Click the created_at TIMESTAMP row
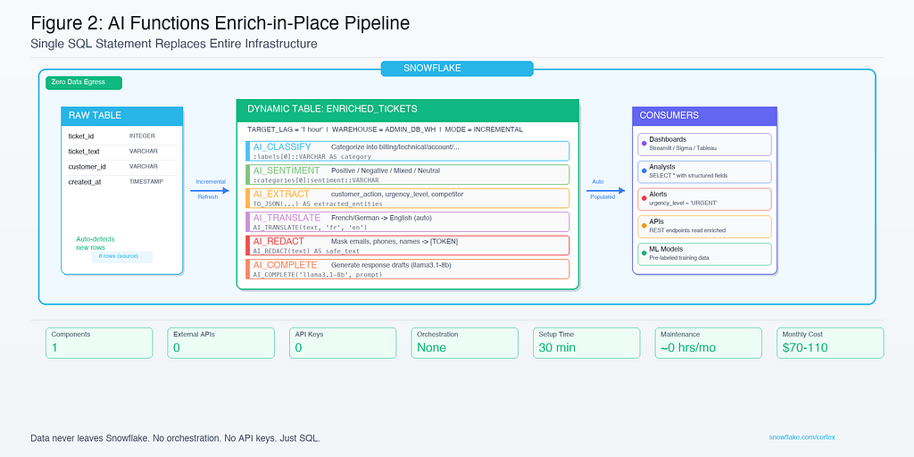The height and width of the screenshot is (457, 914). coord(121,182)
